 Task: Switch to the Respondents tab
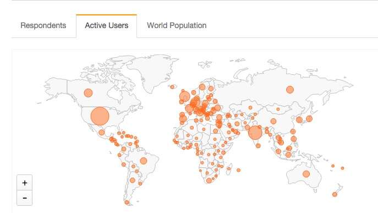(x=43, y=25)
